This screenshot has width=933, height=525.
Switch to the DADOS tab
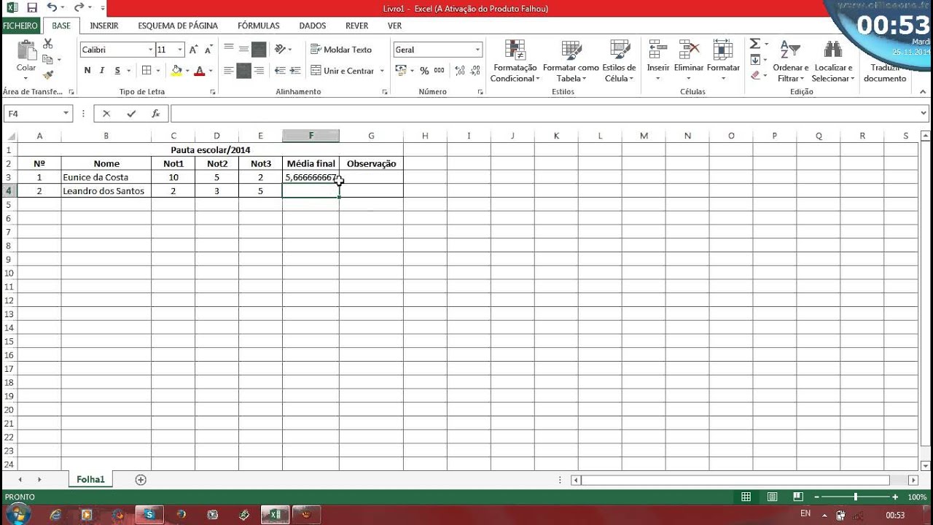click(x=313, y=26)
